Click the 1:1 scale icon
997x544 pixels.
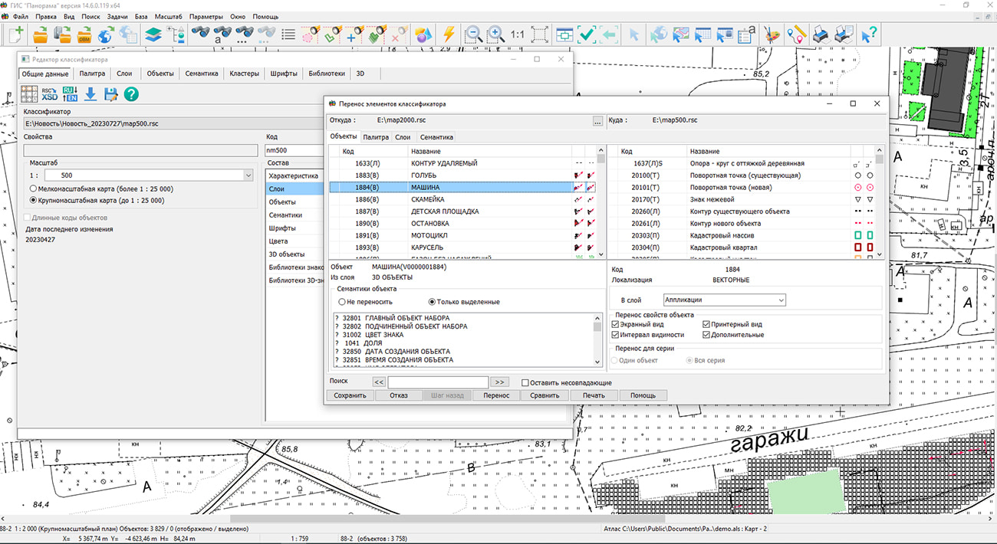click(518, 34)
